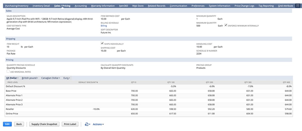
Task: Click the Print Label button
Action: (x=70, y=124)
